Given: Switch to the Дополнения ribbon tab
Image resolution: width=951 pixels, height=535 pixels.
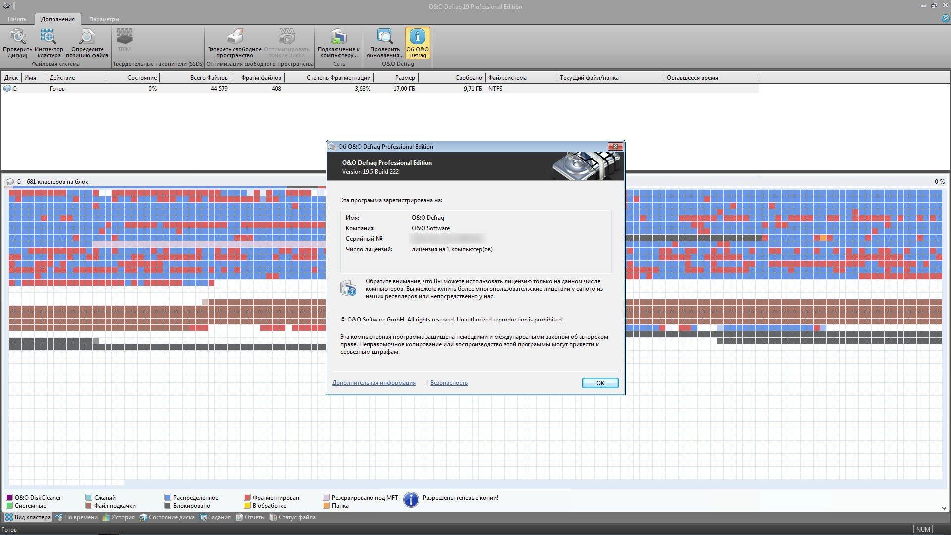Looking at the screenshot, I should click(x=58, y=19).
